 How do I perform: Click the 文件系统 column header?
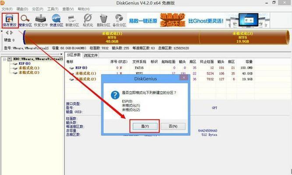(x=139, y=62)
